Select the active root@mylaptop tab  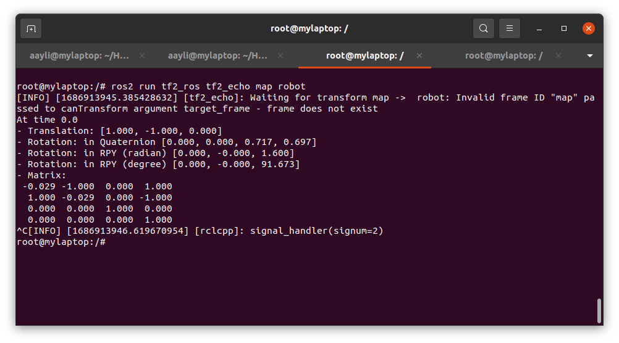point(364,56)
